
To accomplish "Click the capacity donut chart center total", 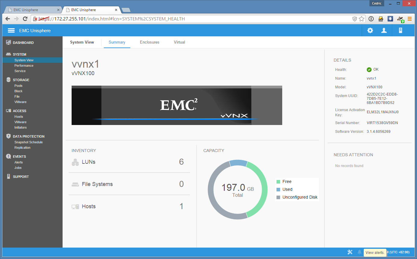I will 238,190.
